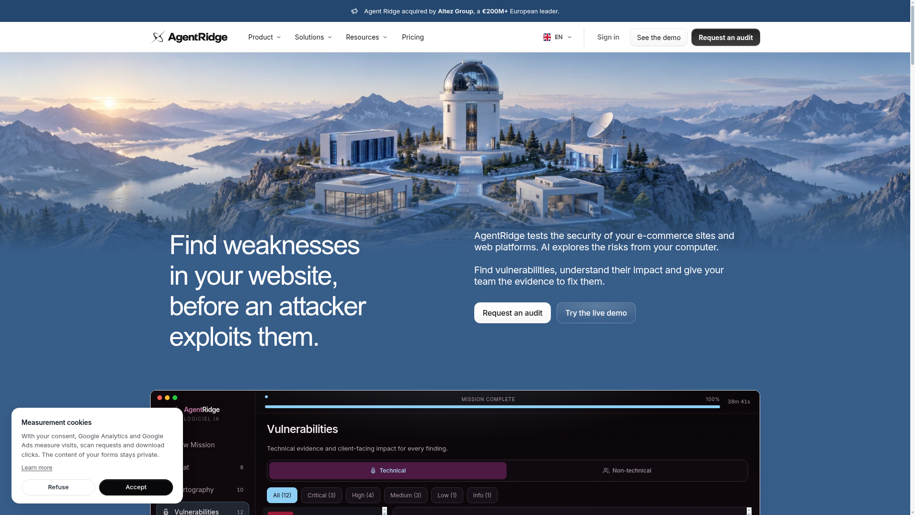Open the EN language selector
Screen dimensions: 915x515
(557, 37)
